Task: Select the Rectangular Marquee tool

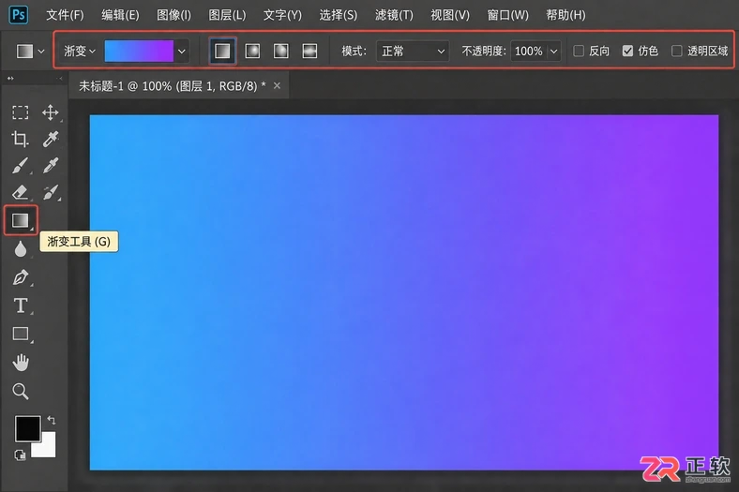Action: 21,112
